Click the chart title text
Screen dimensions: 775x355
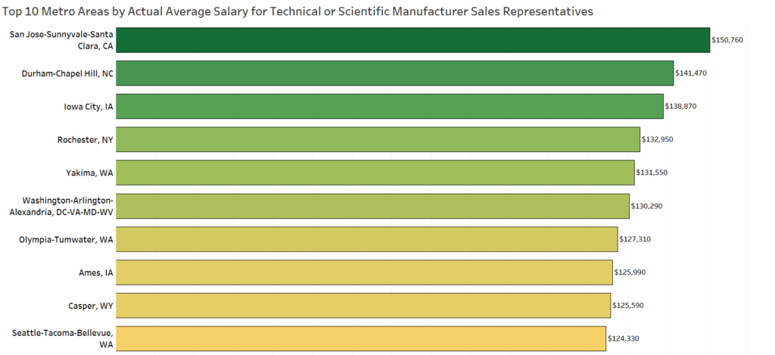(297, 12)
